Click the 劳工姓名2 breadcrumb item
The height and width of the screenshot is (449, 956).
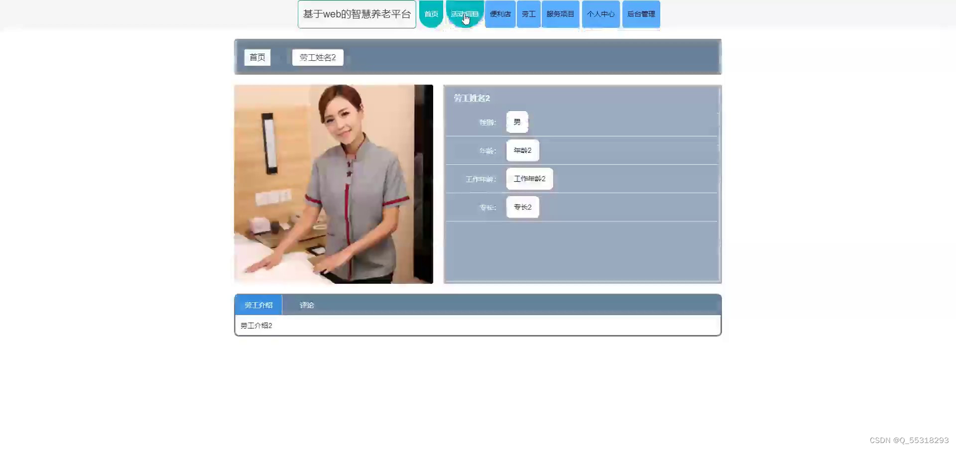point(318,57)
